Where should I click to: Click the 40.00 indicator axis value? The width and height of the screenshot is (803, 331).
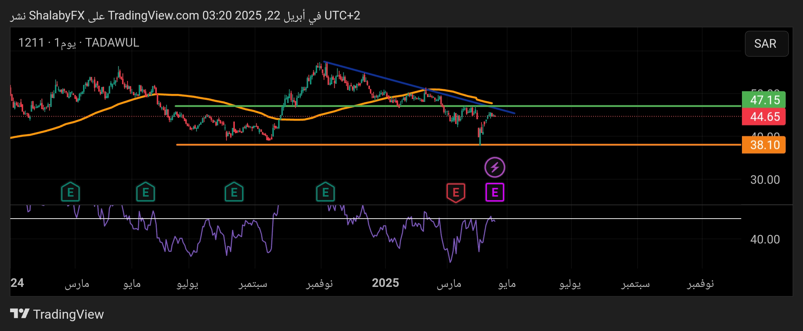pos(765,239)
